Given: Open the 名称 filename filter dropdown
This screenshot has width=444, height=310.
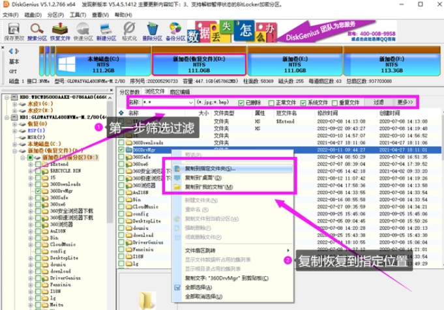Looking at the screenshot, I should pos(192,102).
